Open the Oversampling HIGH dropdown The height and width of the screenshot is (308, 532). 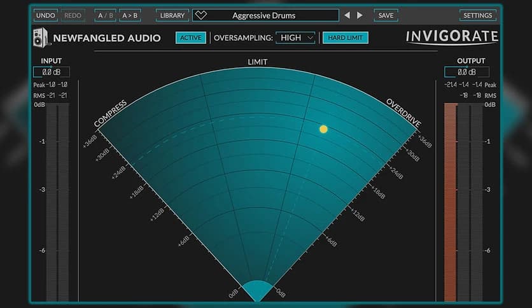tap(295, 38)
